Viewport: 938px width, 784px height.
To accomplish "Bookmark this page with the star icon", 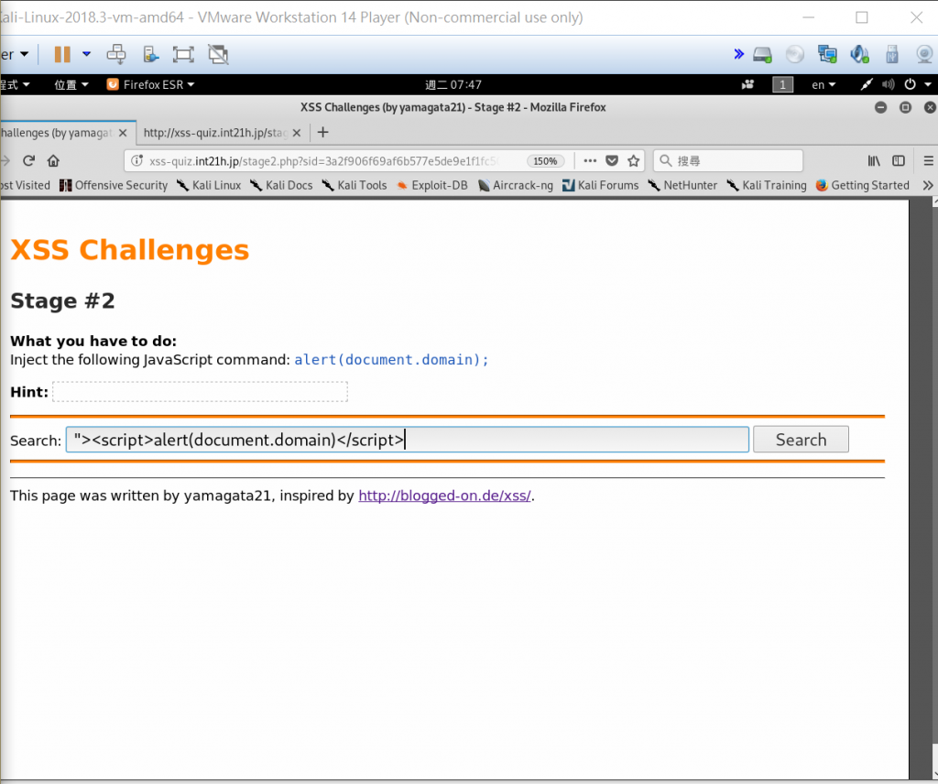I will [634, 160].
